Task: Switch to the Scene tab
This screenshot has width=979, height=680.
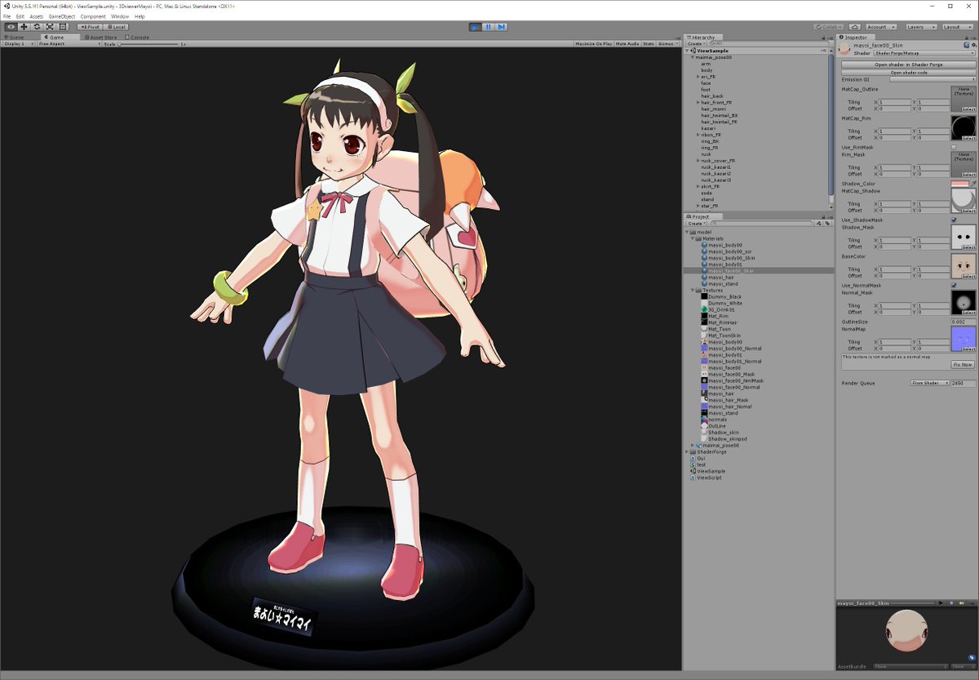Action: coord(15,37)
